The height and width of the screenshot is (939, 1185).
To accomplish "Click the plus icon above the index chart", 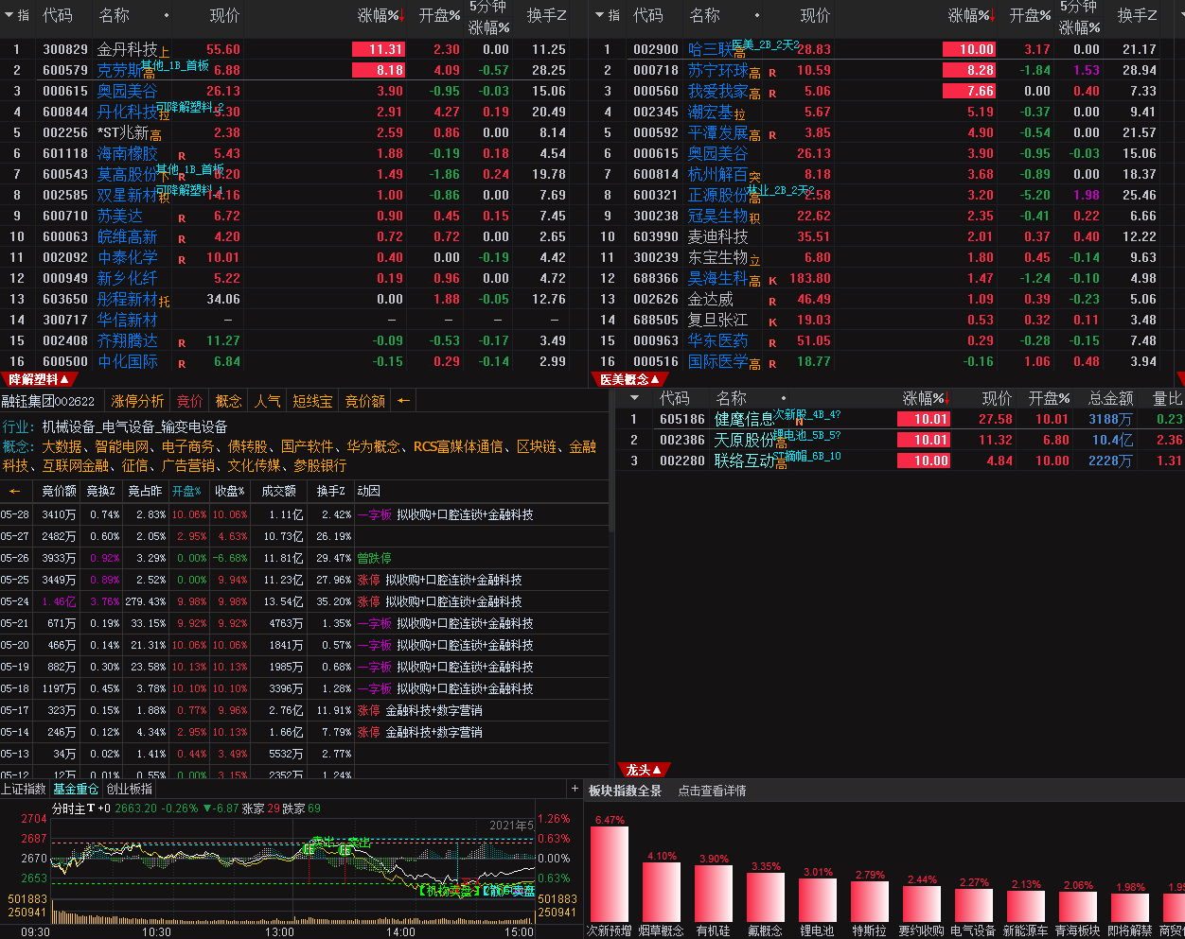I will [575, 788].
